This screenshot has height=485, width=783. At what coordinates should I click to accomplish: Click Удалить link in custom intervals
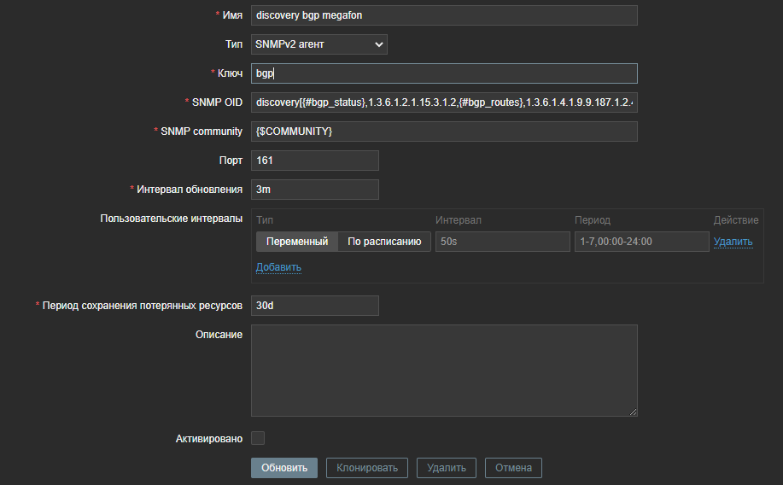click(733, 242)
